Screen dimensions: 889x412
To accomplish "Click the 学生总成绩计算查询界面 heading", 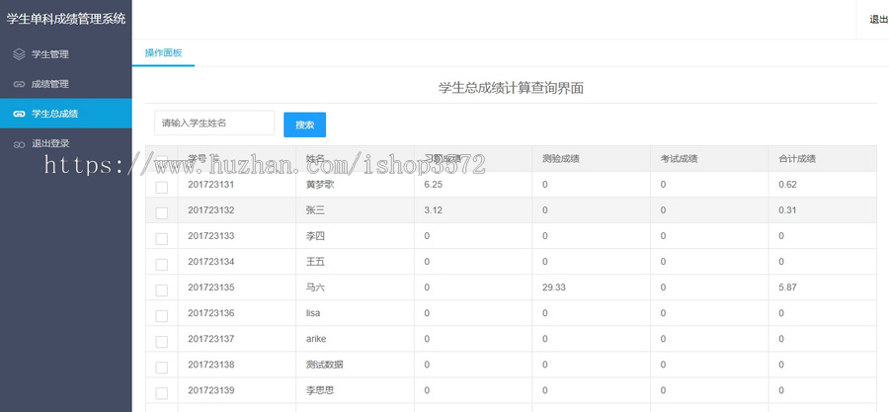I will tap(511, 88).
